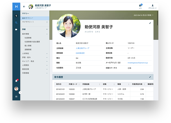Click the 発令履歴 section title
Screen dimensions: 171x123
pyautogui.click(x=59, y=77)
